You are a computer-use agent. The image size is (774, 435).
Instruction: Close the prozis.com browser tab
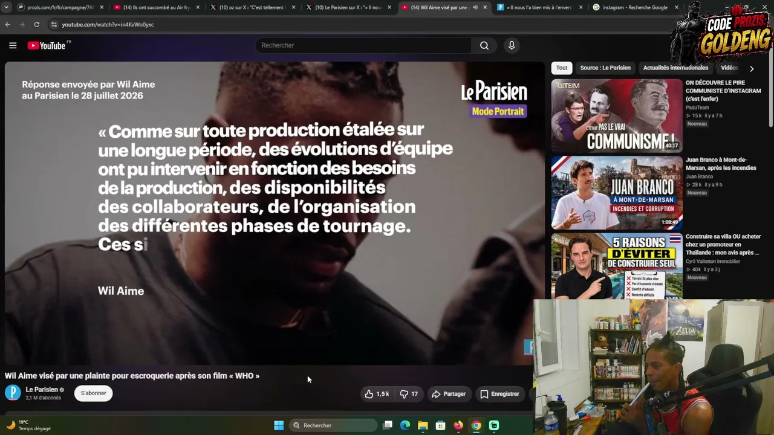click(x=102, y=7)
